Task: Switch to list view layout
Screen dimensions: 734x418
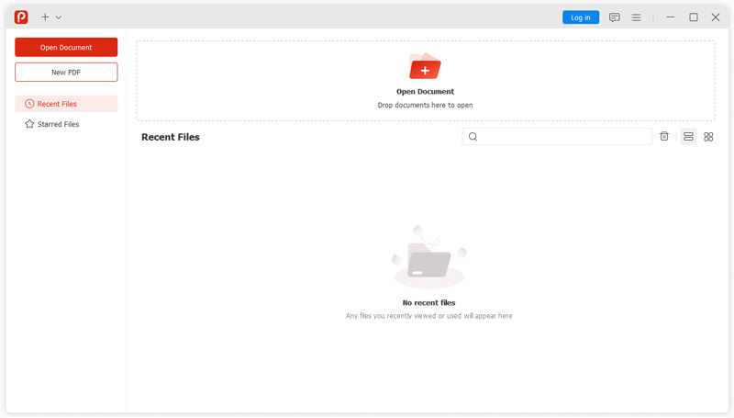Action: pos(688,137)
